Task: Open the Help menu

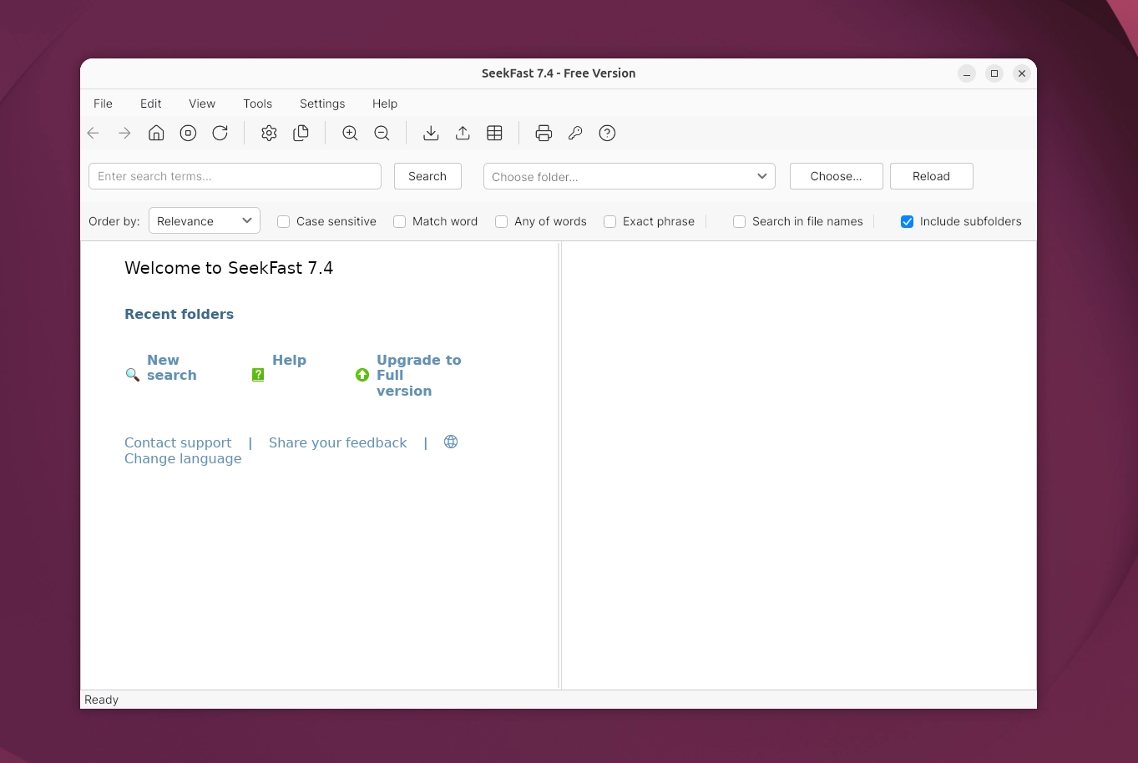Action: [385, 104]
